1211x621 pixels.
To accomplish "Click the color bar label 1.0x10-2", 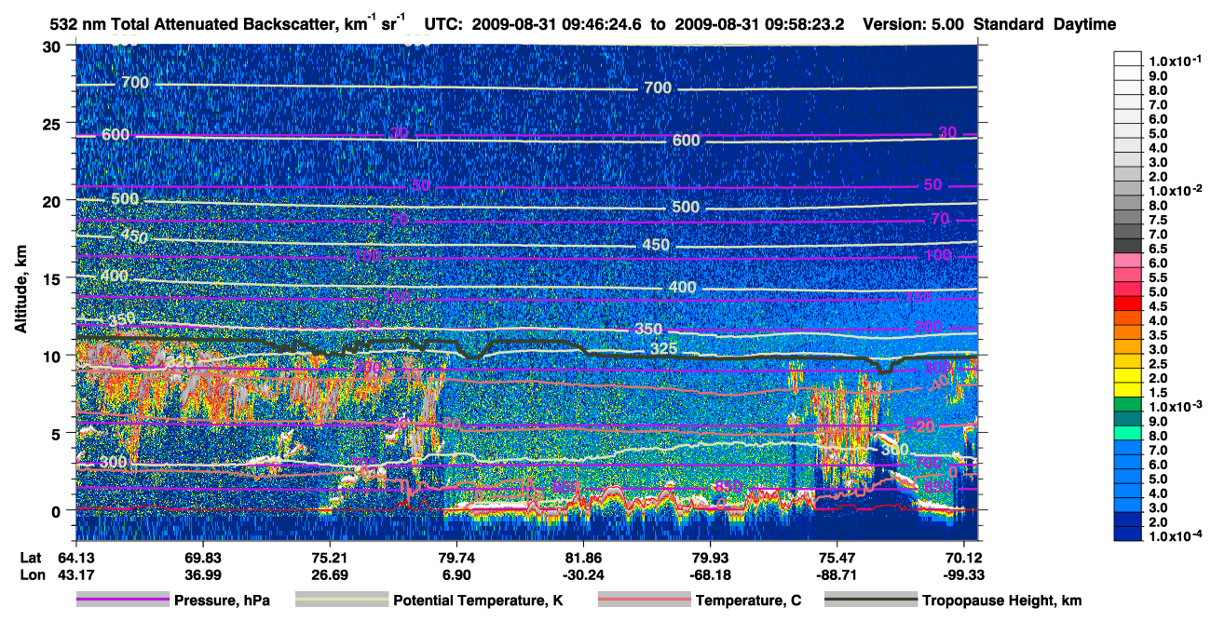I will (1173, 189).
